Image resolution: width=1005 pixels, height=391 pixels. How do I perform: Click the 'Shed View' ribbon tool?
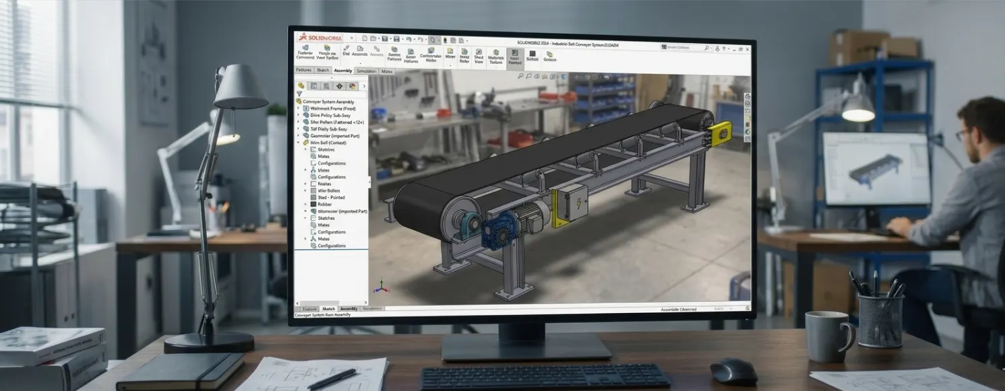pyautogui.click(x=479, y=56)
